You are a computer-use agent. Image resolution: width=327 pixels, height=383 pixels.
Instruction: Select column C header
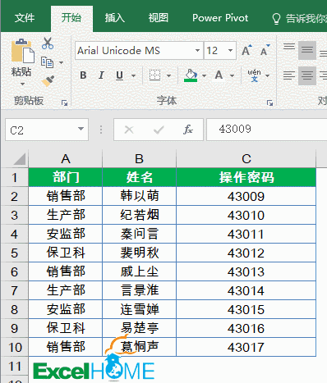pyautogui.click(x=246, y=158)
